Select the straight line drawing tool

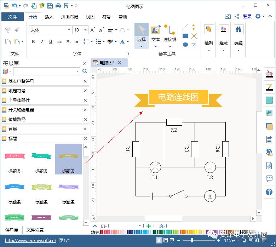click(x=185, y=27)
